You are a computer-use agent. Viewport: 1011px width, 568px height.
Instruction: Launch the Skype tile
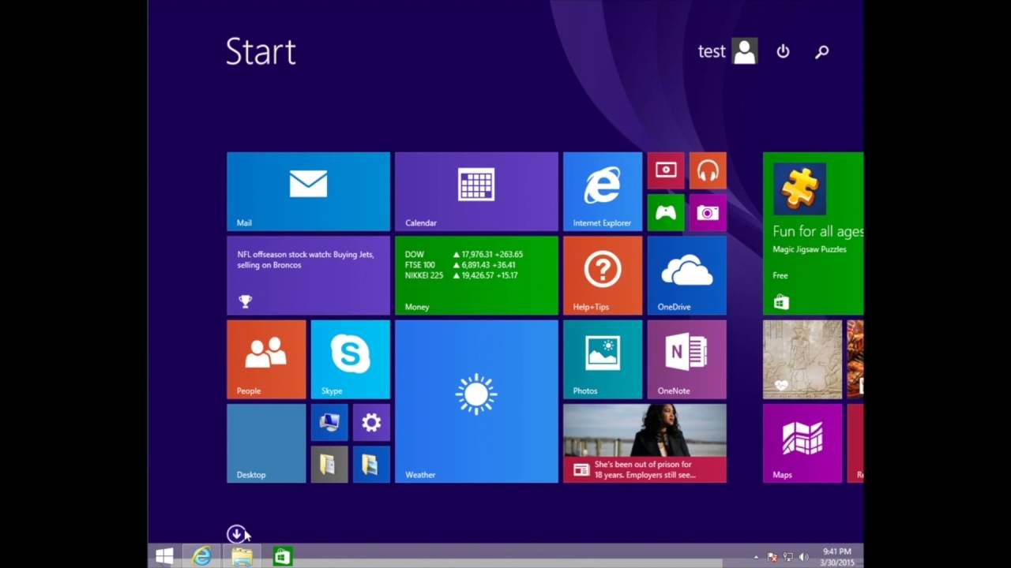click(x=351, y=359)
